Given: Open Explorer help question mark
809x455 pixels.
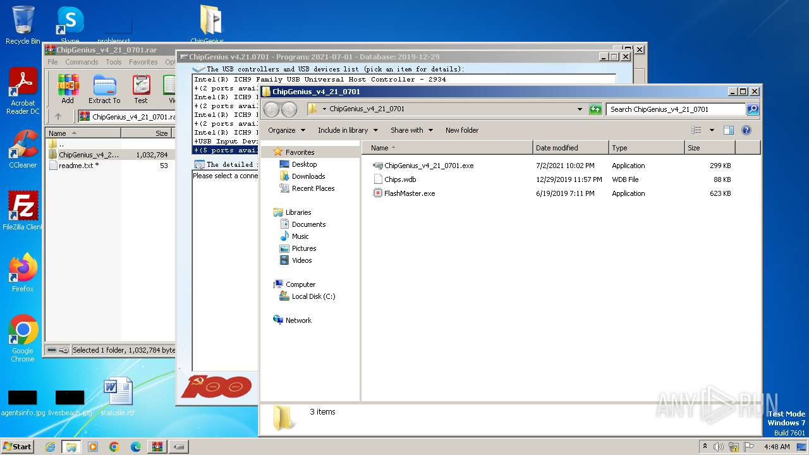Looking at the screenshot, I should click(746, 130).
